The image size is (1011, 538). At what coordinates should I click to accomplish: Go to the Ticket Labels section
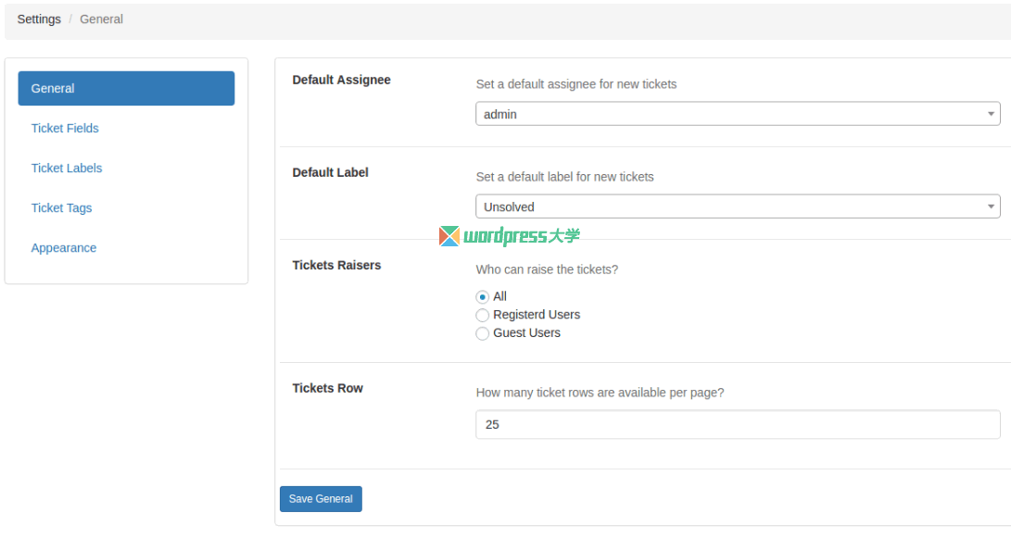(x=67, y=169)
